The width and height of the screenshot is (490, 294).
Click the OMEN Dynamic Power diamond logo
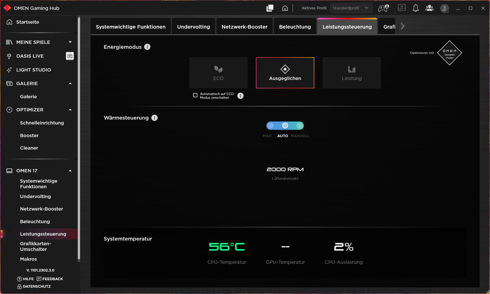coord(449,53)
